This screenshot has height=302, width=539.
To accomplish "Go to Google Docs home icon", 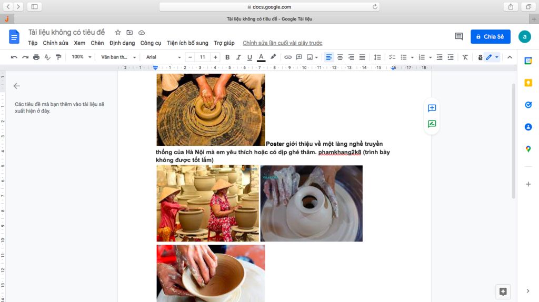I will [14, 37].
